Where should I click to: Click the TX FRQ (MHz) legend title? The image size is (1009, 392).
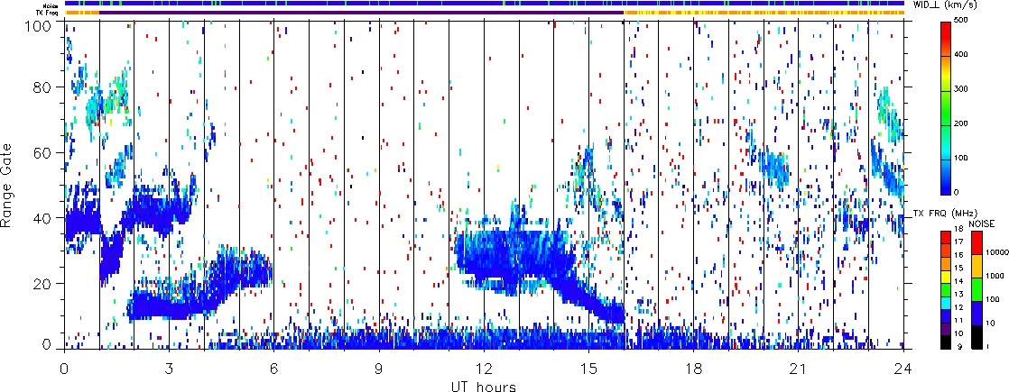pos(946,214)
